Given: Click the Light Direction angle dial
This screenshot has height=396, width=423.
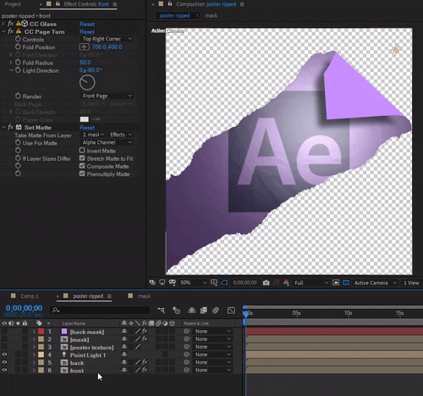Looking at the screenshot, I should click(x=87, y=83).
